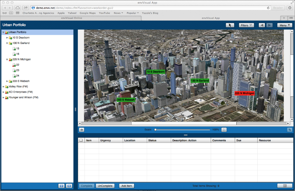295x191 pixels.
Task: Expand Younger and Wilson (FM) node
Action: coord(3,98)
